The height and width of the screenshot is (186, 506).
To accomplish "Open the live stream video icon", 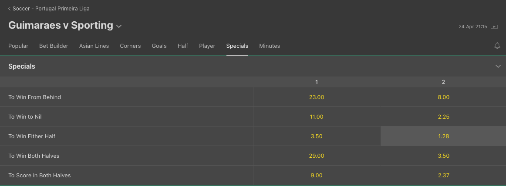I will pos(494,27).
